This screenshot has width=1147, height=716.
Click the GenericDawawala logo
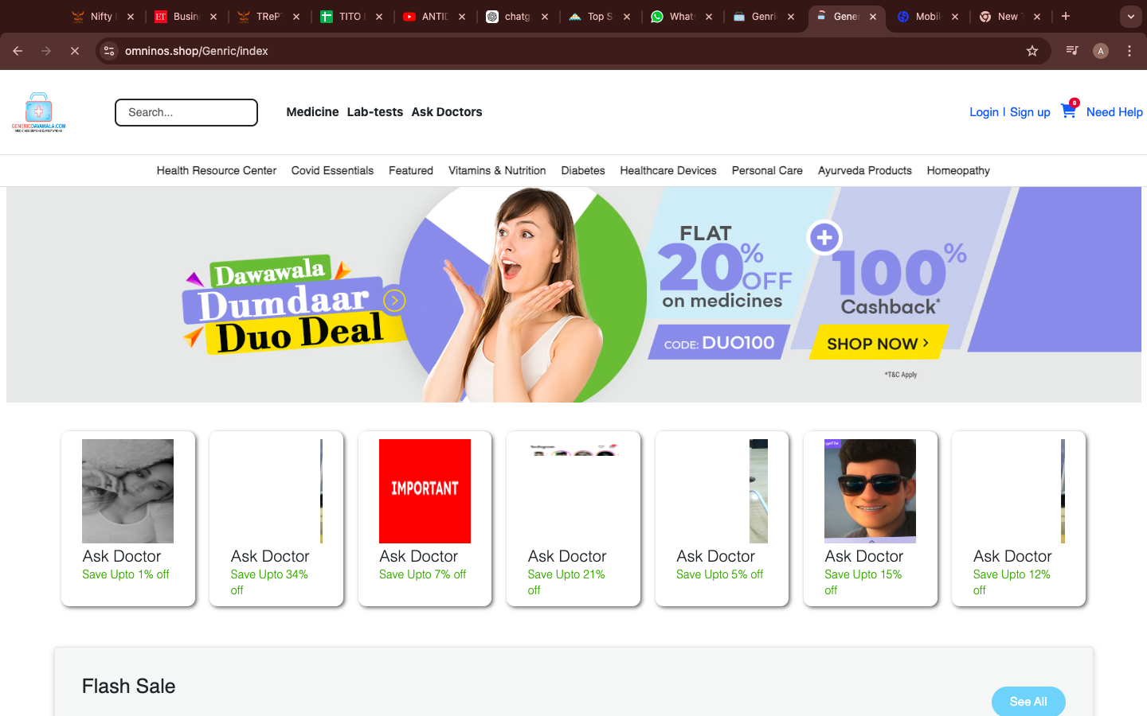coord(38,112)
